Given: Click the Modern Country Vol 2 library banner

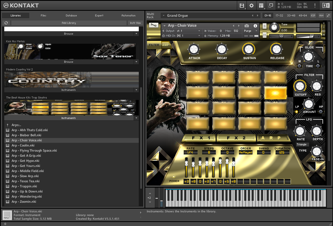Looking at the screenshot, I should [72, 80].
